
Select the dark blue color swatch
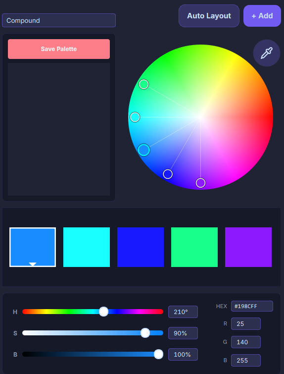(141, 247)
